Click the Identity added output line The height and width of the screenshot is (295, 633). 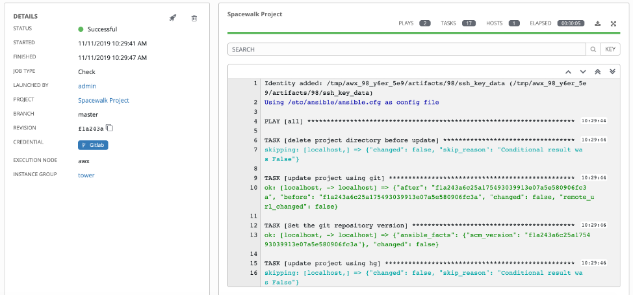[x=426, y=88]
